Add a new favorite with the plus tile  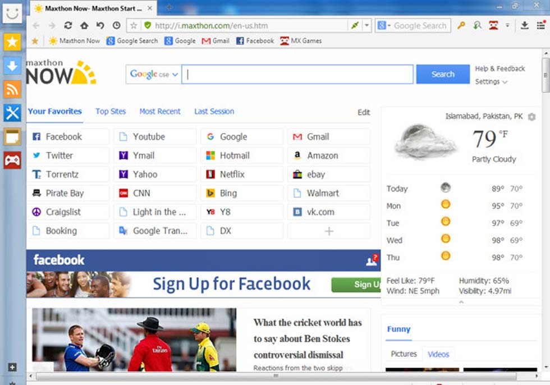click(x=329, y=231)
